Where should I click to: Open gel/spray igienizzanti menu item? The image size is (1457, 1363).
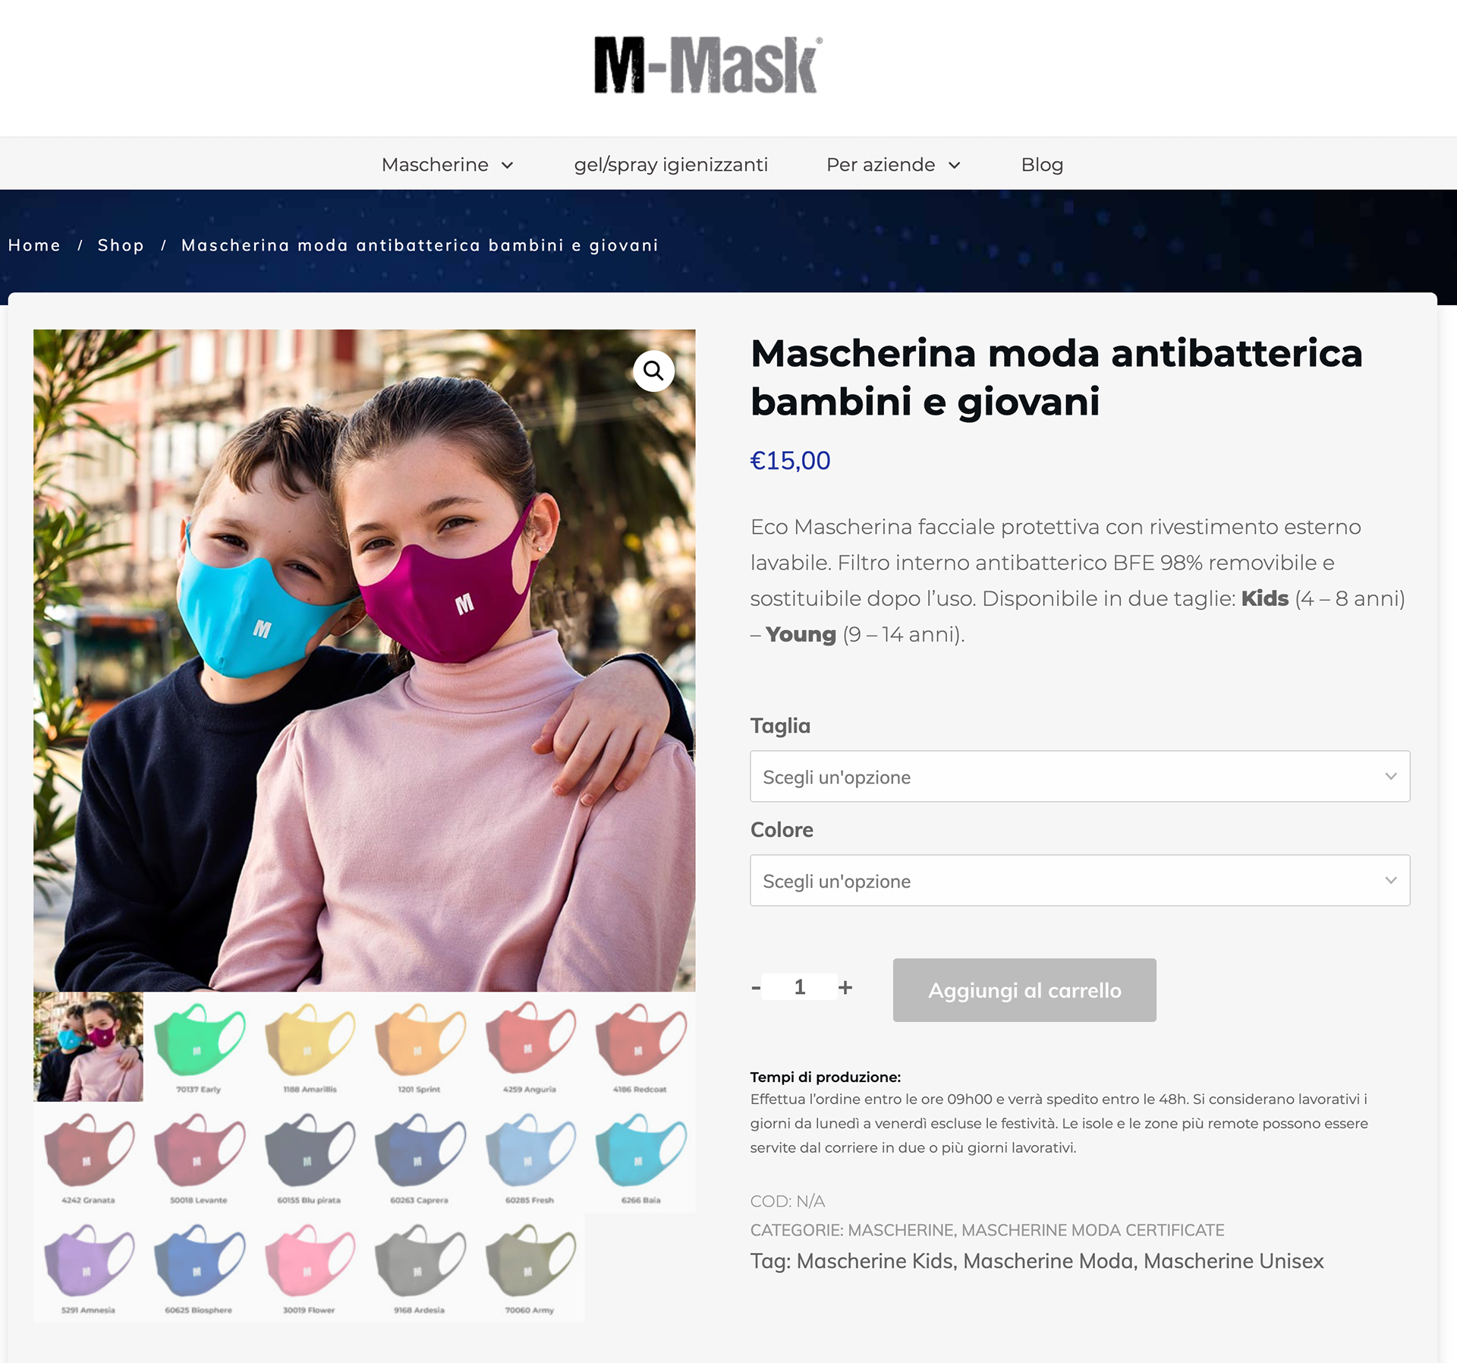pos(671,164)
